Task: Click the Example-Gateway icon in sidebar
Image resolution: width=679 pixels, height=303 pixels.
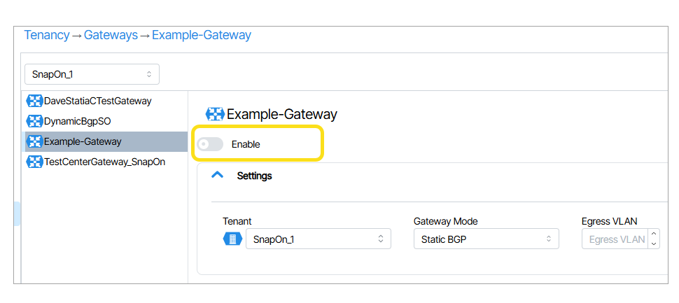Action: tap(34, 141)
